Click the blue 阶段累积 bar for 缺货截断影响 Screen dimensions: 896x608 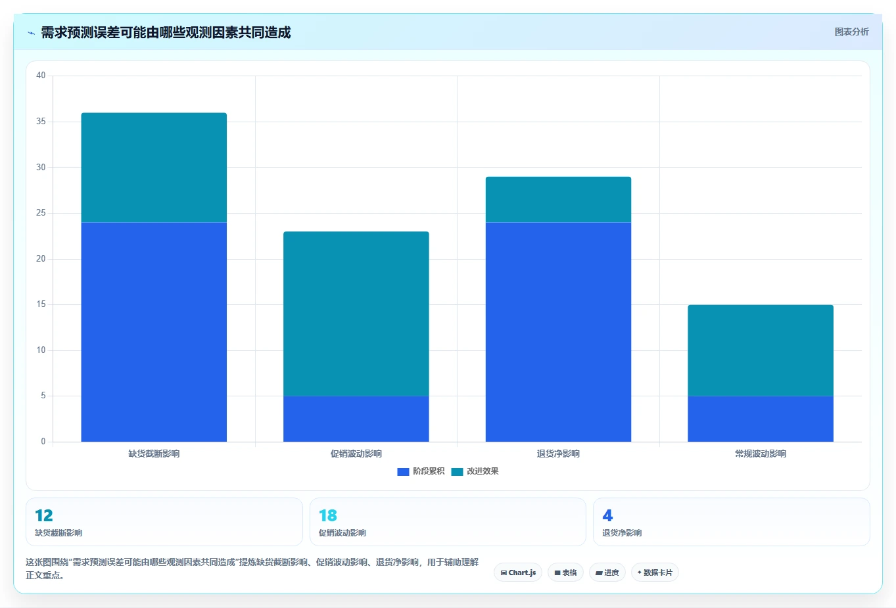pyautogui.click(x=154, y=332)
